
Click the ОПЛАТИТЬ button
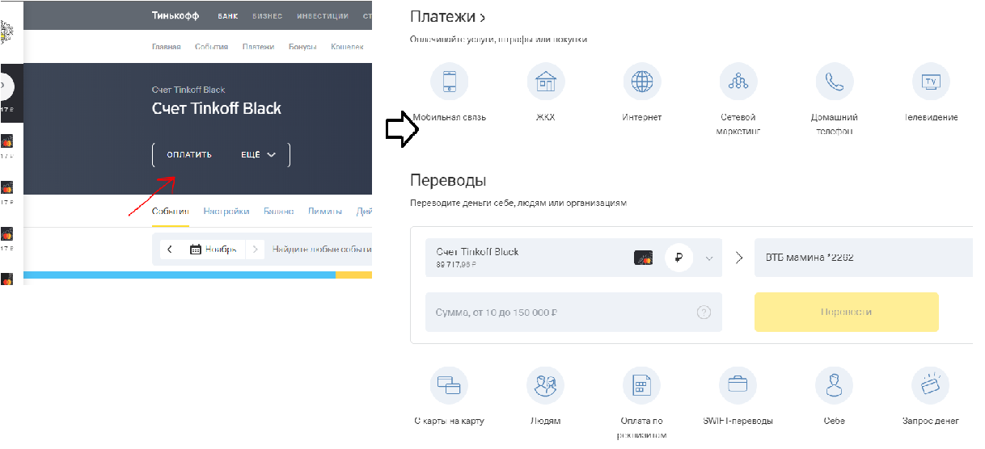pos(189,155)
